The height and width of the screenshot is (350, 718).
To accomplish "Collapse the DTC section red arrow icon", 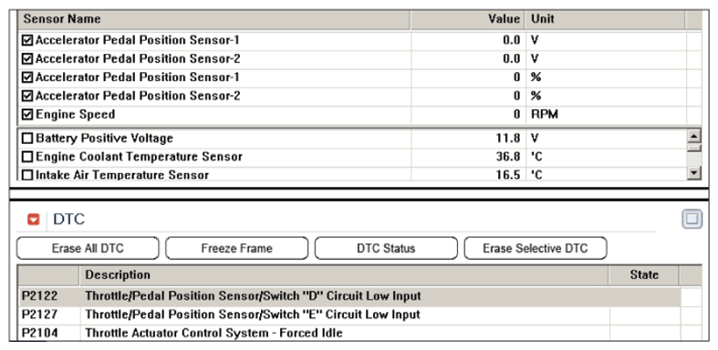I will (34, 220).
